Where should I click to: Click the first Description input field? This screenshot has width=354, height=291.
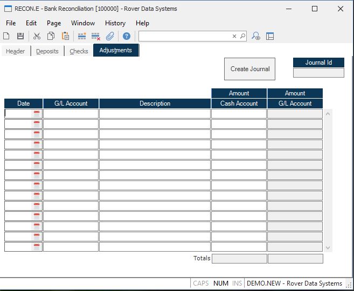(x=155, y=114)
